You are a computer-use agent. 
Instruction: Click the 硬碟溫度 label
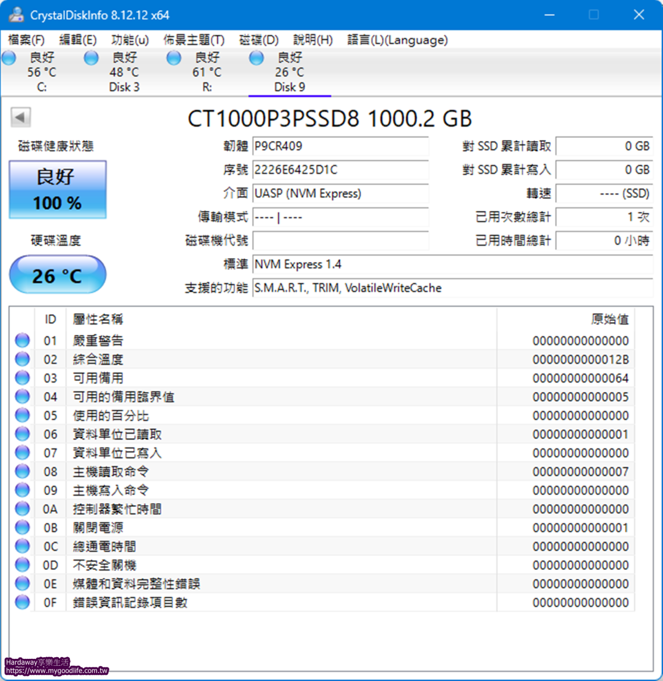pos(56,241)
